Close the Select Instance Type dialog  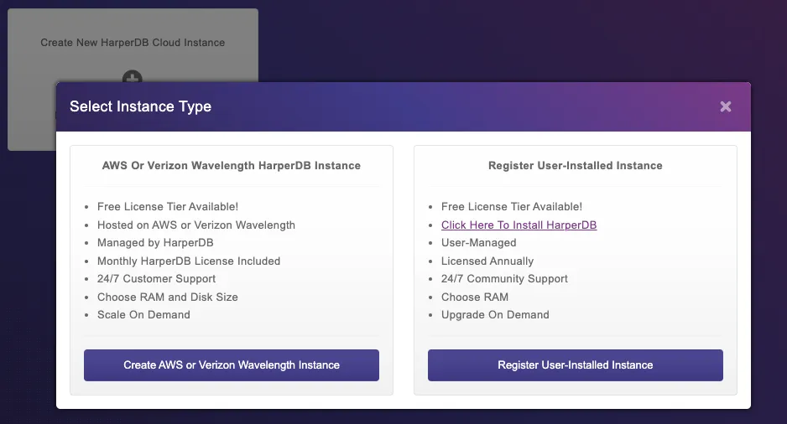[725, 106]
